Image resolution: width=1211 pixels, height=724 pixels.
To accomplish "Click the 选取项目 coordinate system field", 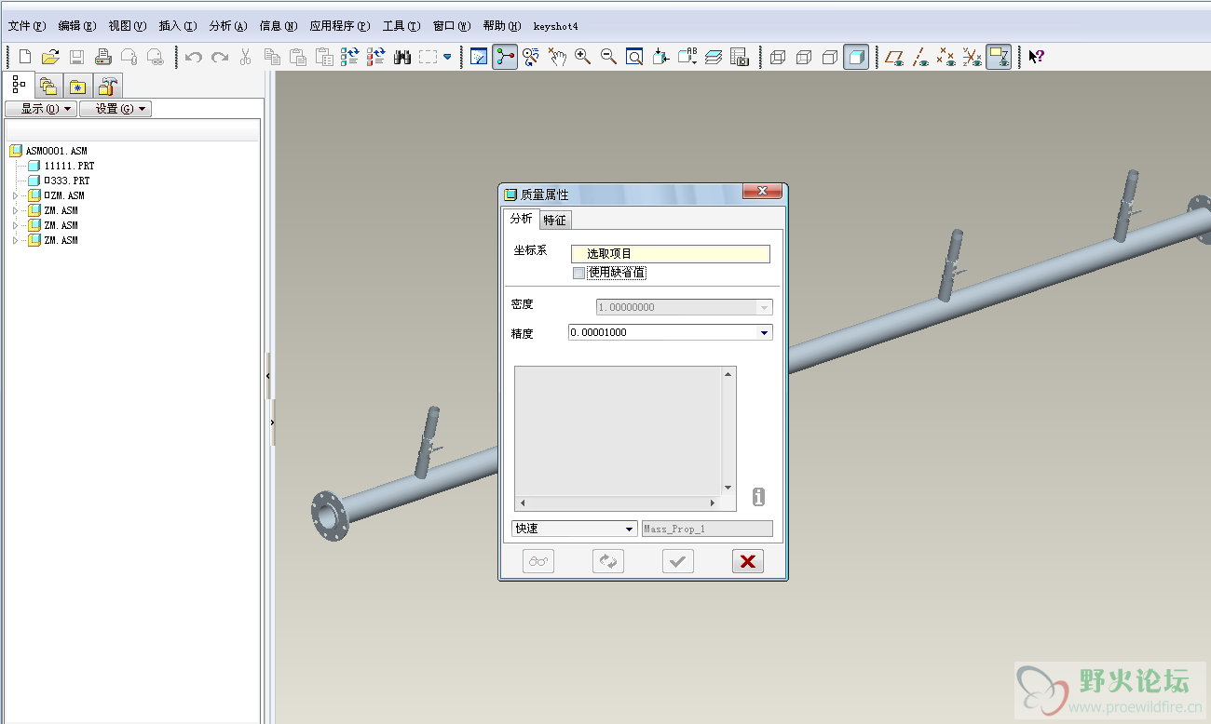I will click(671, 254).
